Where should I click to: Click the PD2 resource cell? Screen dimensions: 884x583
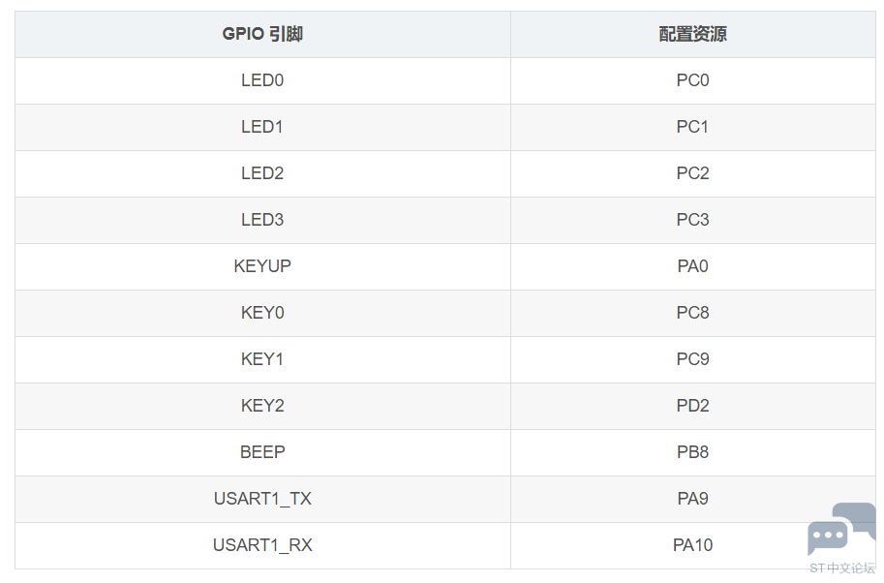coord(693,407)
